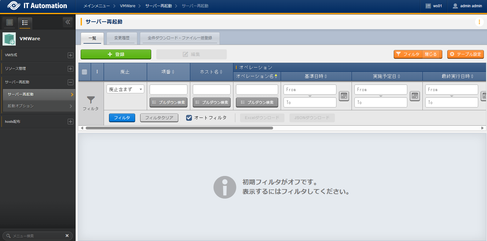The height and width of the screenshot is (241, 487).
Task: Uncheck the オートフィルタ checkbox
Action: tap(189, 118)
